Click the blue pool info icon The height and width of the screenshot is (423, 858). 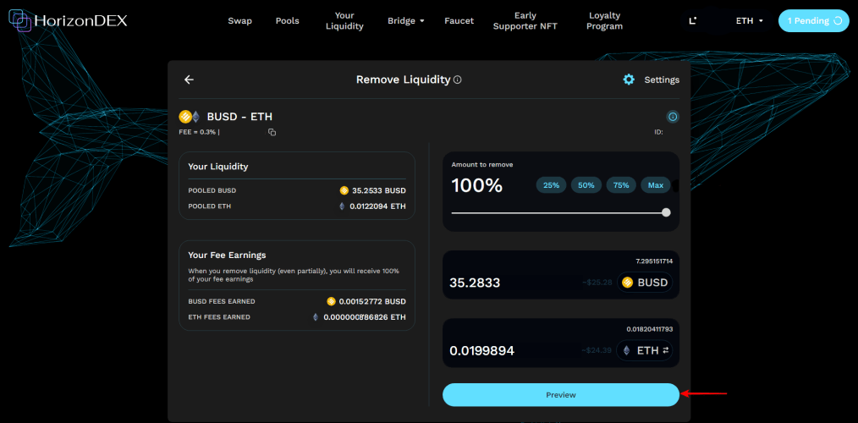pyautogui.click(x=673, y=117)
